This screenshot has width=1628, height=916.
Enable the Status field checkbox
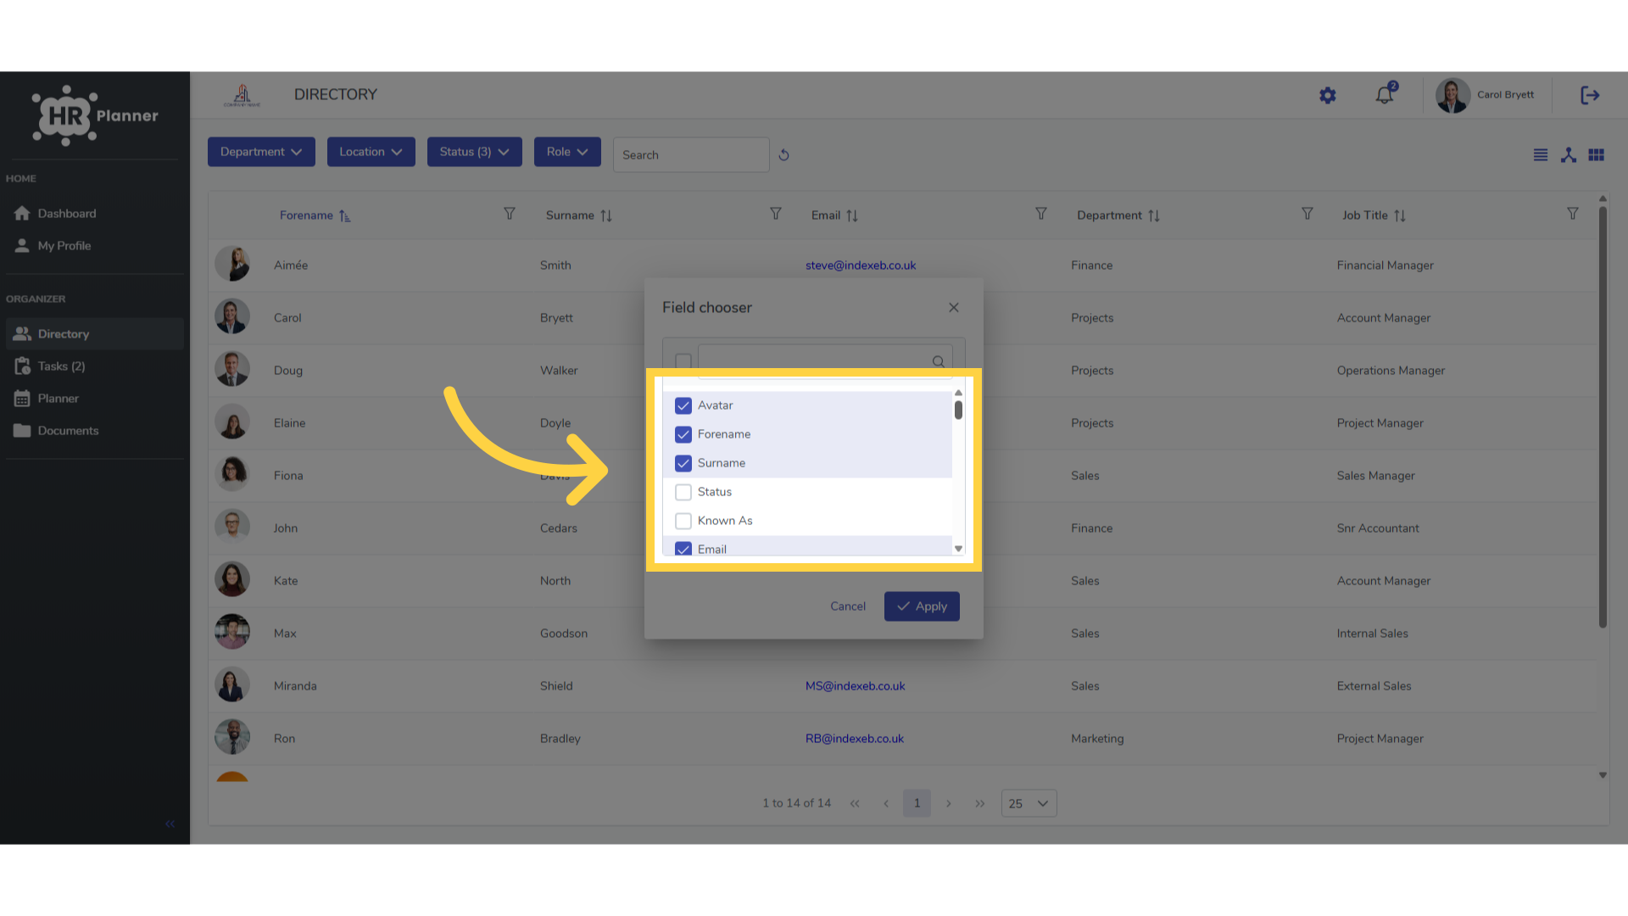click(x=683, y=492)
